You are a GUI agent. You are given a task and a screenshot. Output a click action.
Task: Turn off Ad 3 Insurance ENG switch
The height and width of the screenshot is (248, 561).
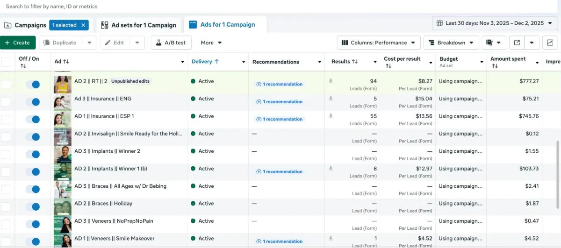33,102
